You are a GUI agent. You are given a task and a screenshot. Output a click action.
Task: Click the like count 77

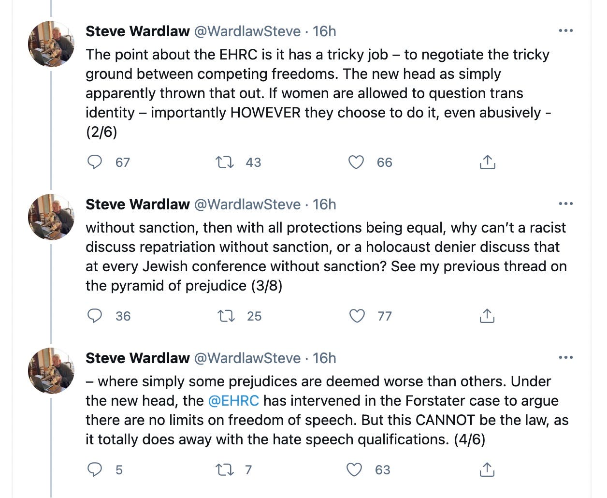pos(384,316)
